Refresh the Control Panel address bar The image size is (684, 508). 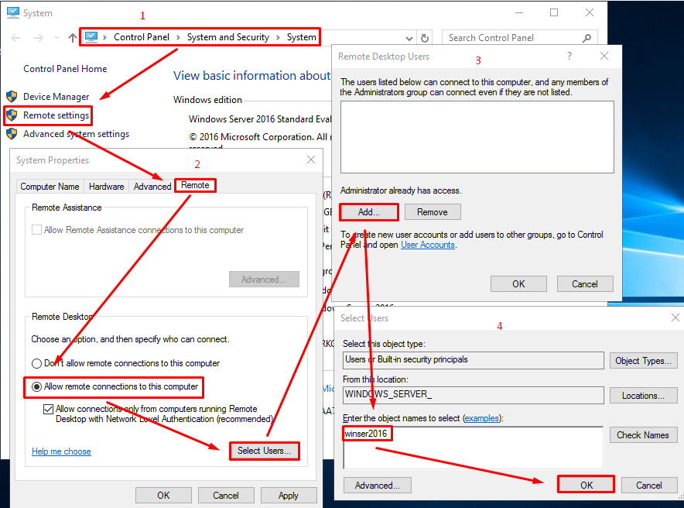click(x=425, y=38)
